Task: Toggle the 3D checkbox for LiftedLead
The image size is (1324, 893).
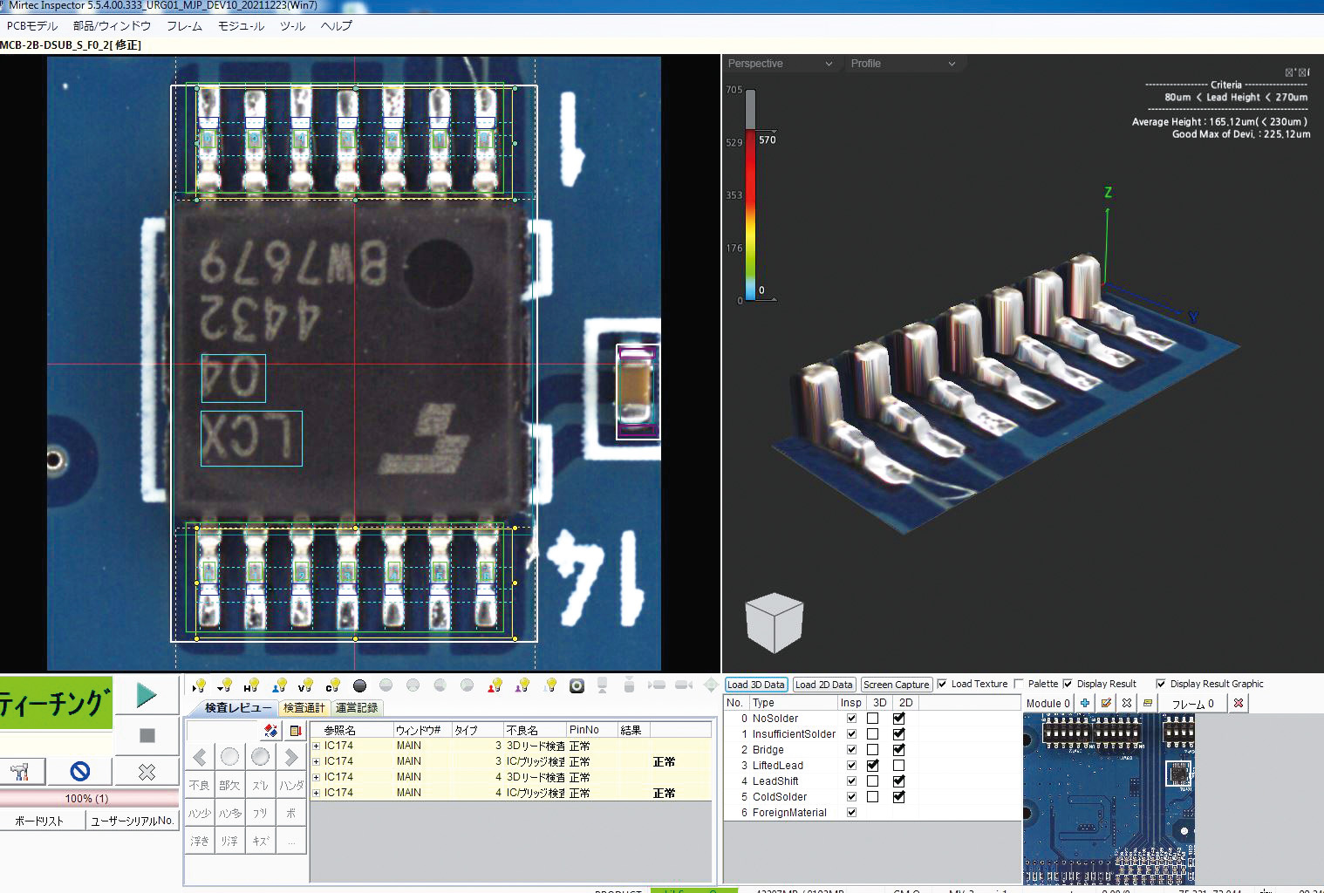Action: click(872, 765)
